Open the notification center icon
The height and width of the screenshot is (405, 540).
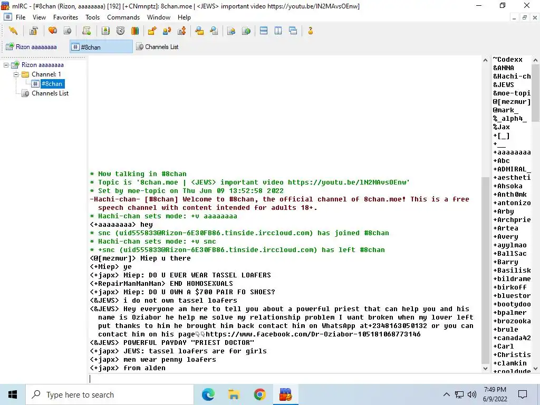point(523,394)
